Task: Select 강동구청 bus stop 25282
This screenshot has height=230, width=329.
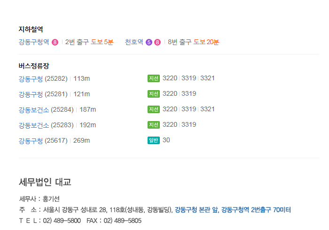Action: coord(31,78)
